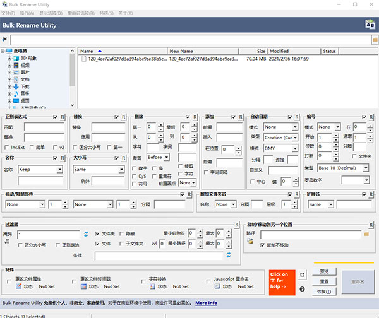Open the 显示选项(D) menu

click(x=51, y=13)
